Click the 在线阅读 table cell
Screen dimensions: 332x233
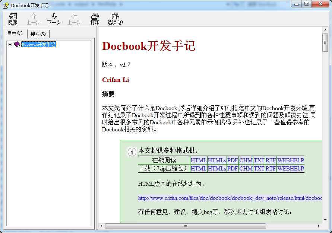click(164, 160)
